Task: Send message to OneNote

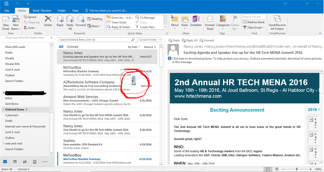Action: tap(196, 21)
